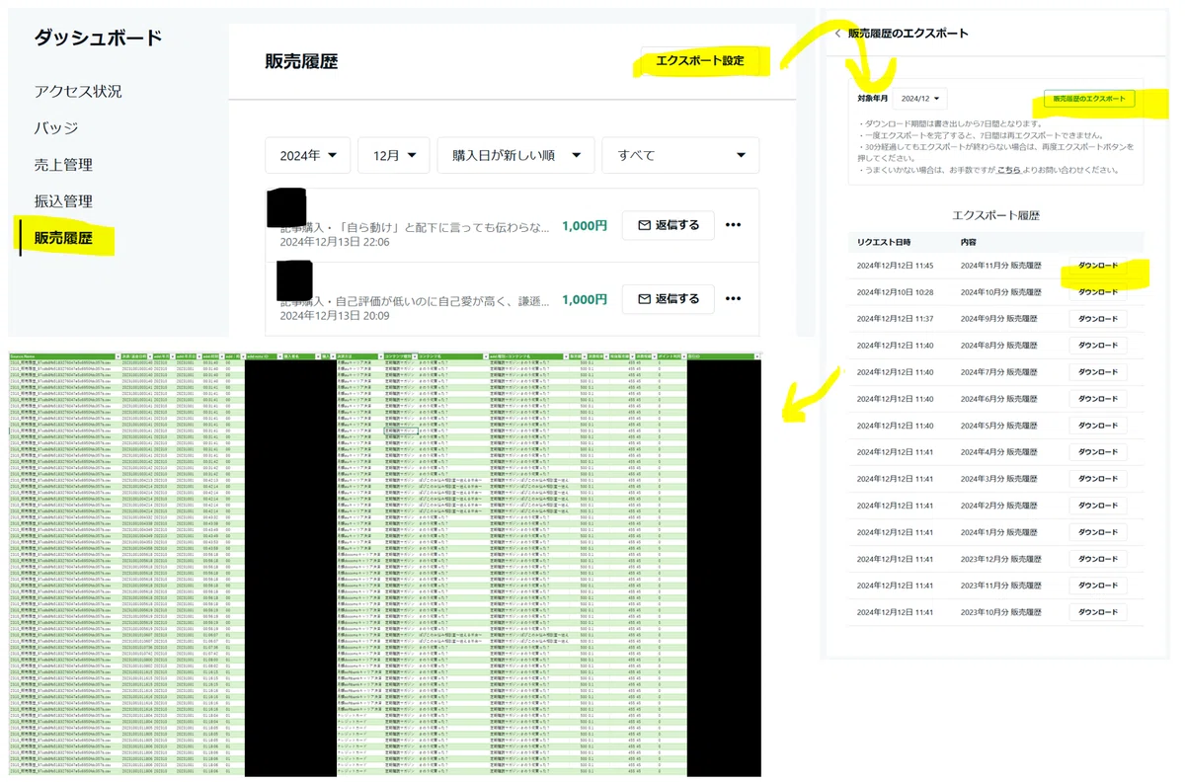This screenshot has height=782, width=1185.
Task: Select 販売履歴 in dashboard sidebar
Action: (63, 237)
